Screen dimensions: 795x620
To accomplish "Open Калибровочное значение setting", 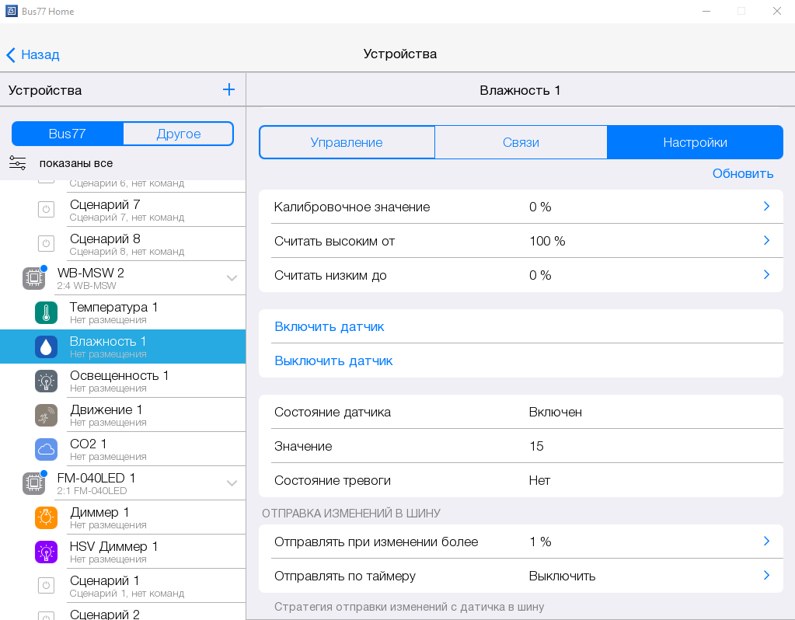I will (x=520, y=207).
